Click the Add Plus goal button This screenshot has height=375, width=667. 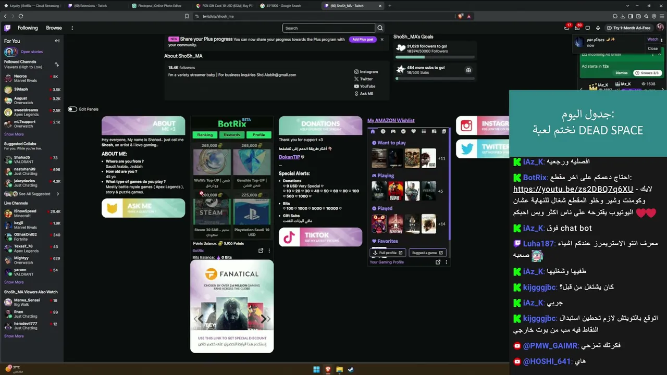[x=363, y=40]
